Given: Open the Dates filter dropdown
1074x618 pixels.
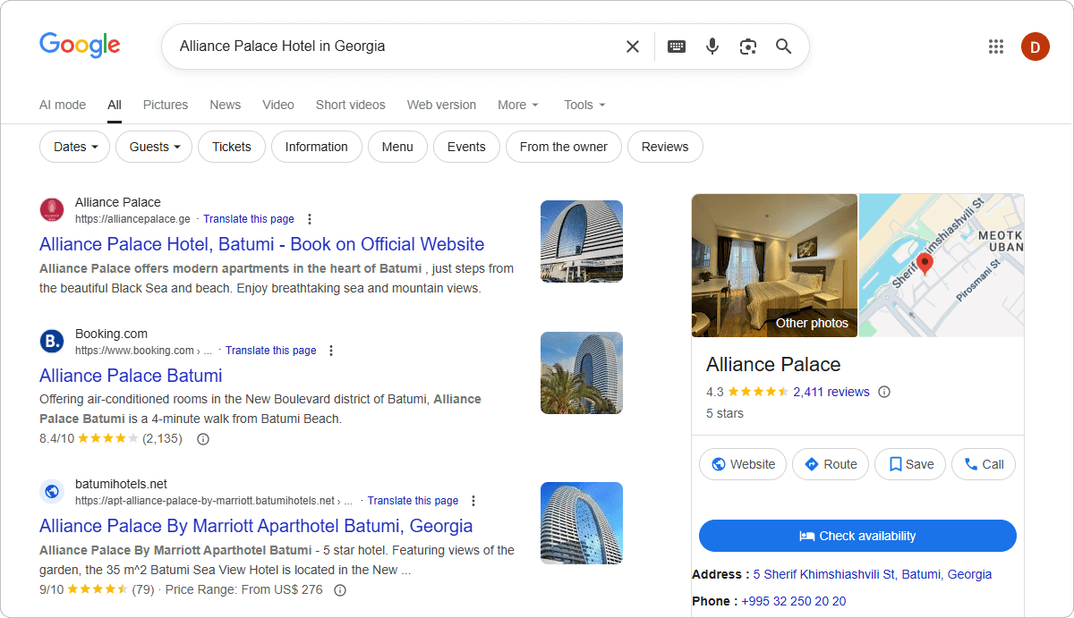Looking at the screenshot, I should click(x=74, y=146).
